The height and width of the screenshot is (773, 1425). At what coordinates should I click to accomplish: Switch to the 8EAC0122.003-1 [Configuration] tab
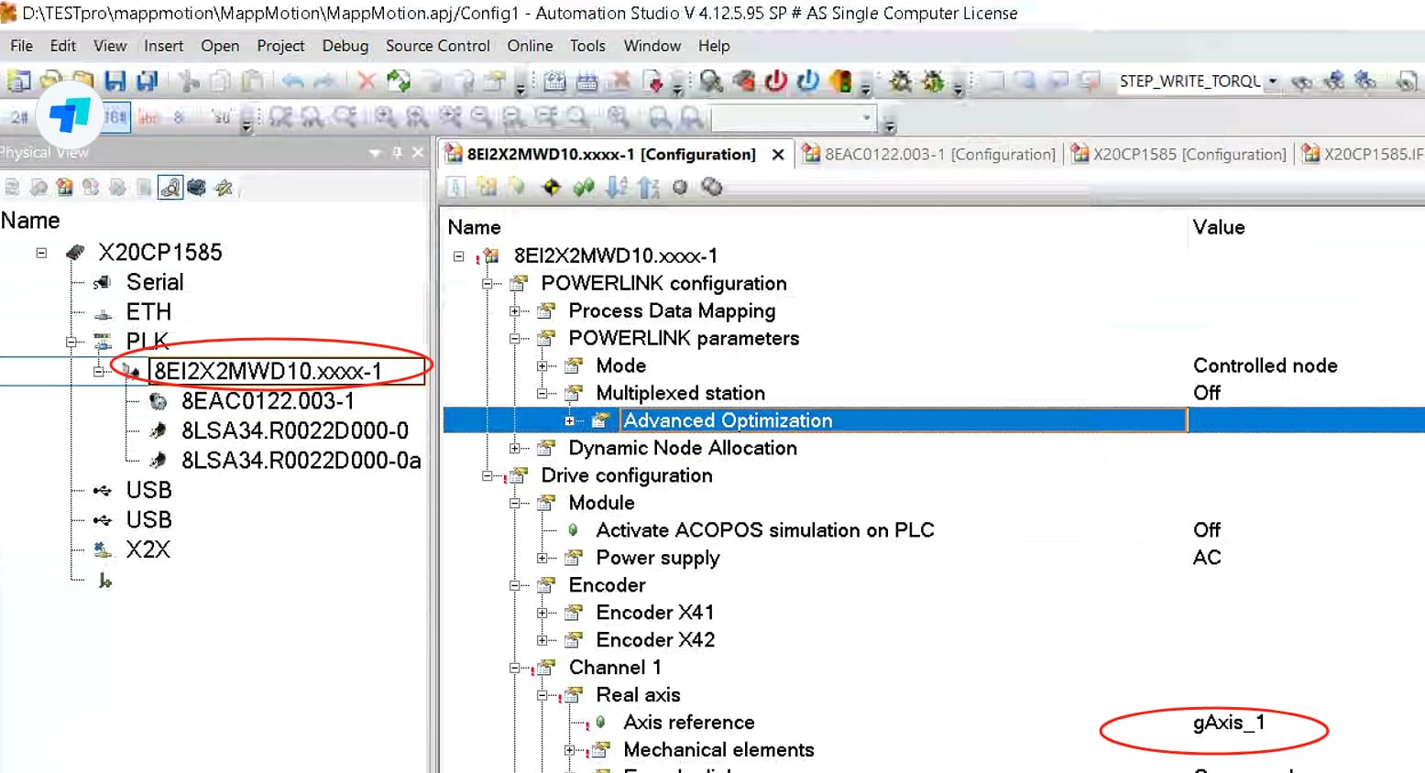click(929, 154)
